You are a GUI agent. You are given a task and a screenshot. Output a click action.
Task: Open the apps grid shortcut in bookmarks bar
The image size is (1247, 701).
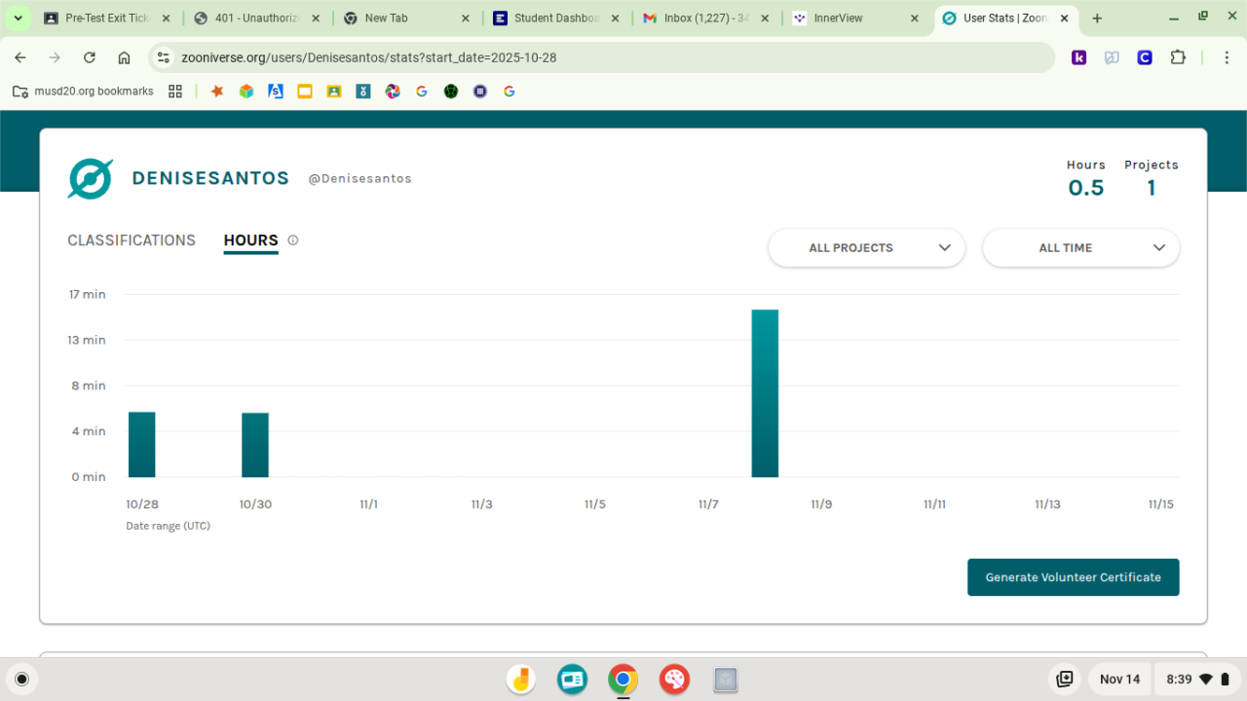[x=175, y=92]
